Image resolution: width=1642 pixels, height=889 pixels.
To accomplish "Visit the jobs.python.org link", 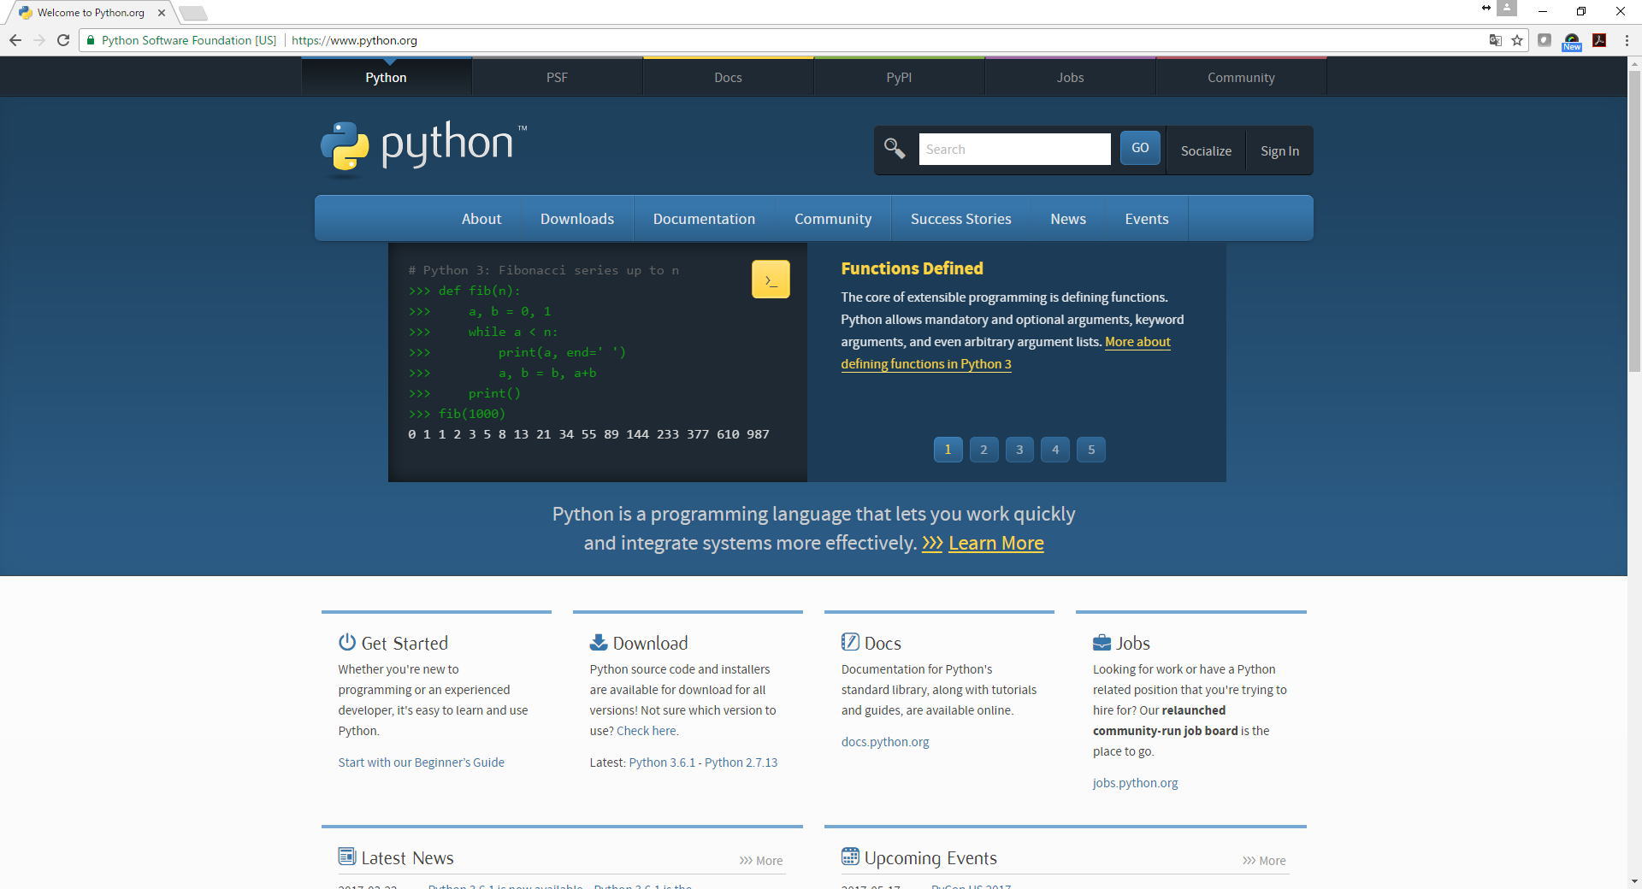I will point(1135,783).
